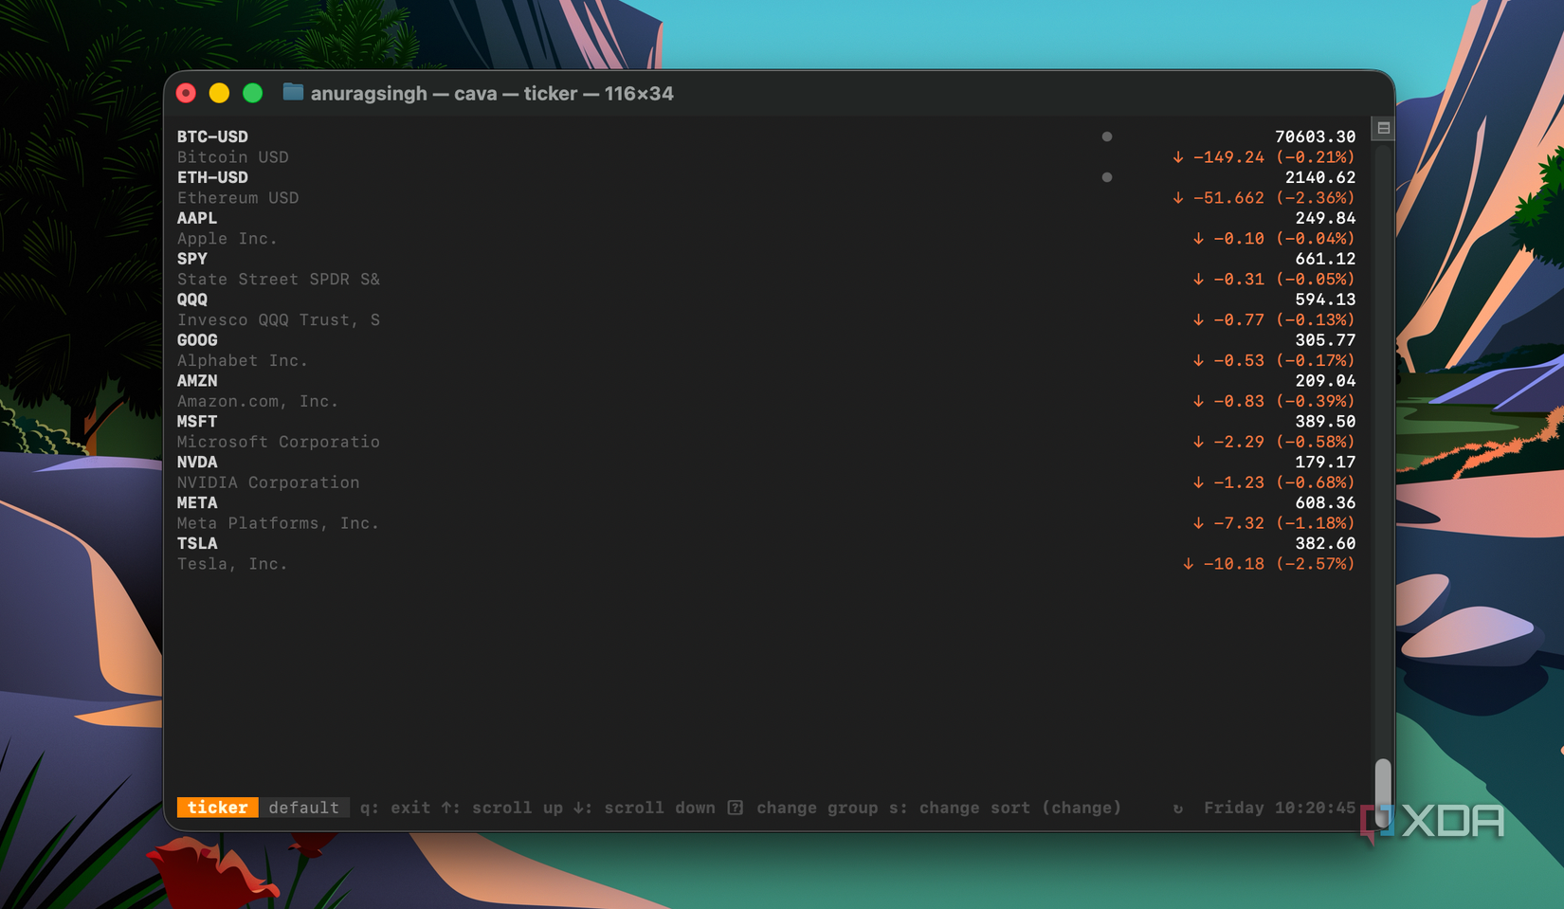The width and height of the screenshot is (1564, 909).
Task: Click the NVDA ticker symbol
Action: click(197, 463)
